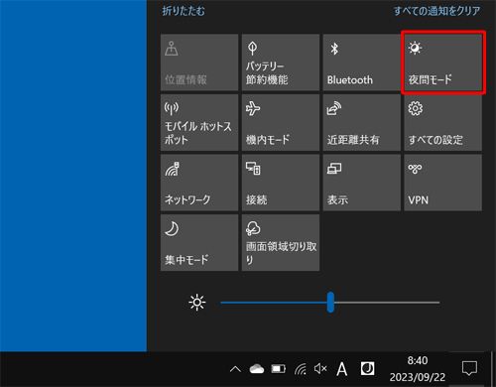Viewport: 496px width, 387px height.
Task: Collapse quick actions via 折りたたむ link
Action: [x=184, y=11]
